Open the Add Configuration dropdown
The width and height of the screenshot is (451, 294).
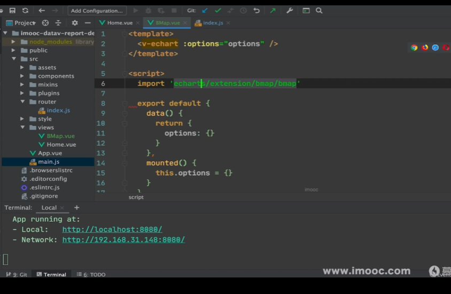tap(97, 11)
